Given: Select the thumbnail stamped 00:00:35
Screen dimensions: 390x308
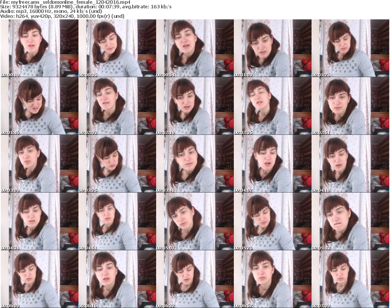Looking at the screenshot, I should click(x=117, y=48).
